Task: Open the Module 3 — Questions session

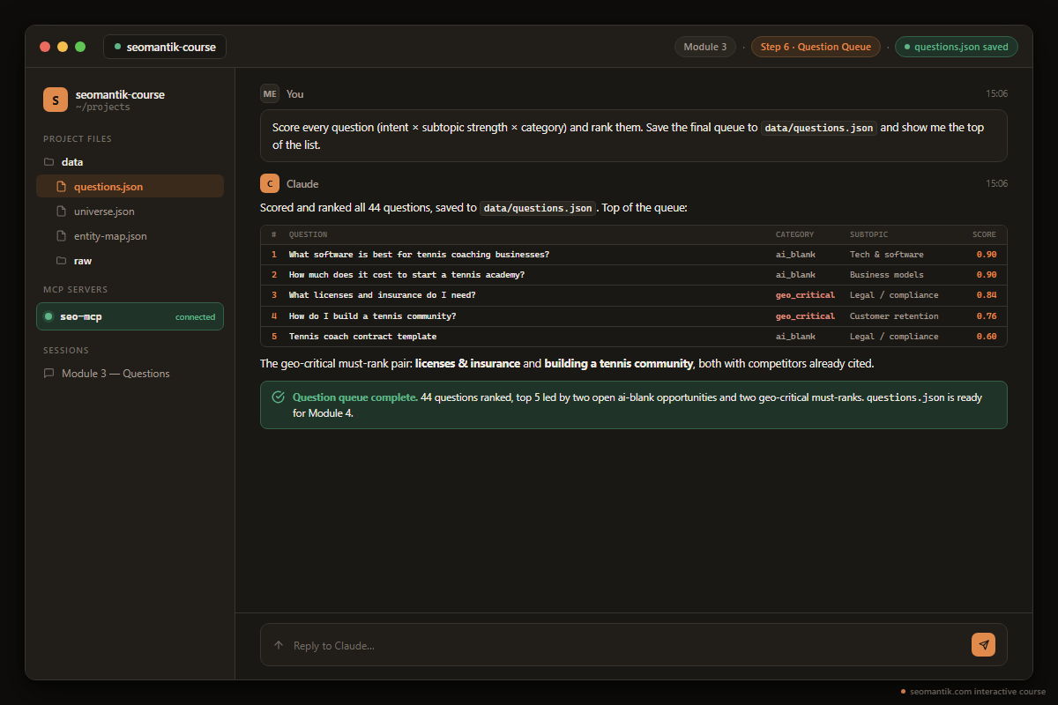Action: [x=130, y=374]
